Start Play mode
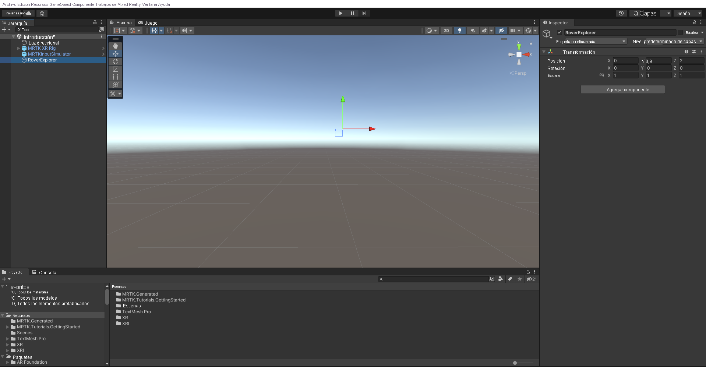This screenshot has height=367, width=706. (x=340, y=13)
